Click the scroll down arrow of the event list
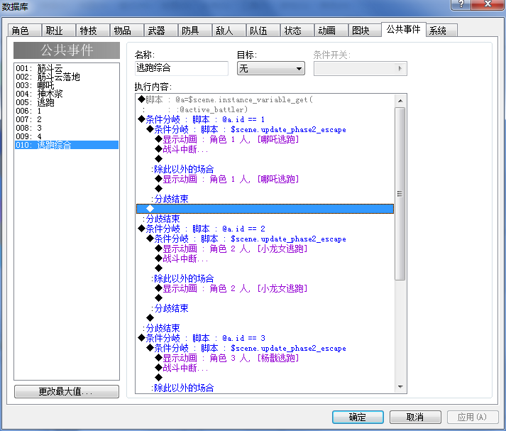This screenshot has width=506, height=431. coord(400,386)
